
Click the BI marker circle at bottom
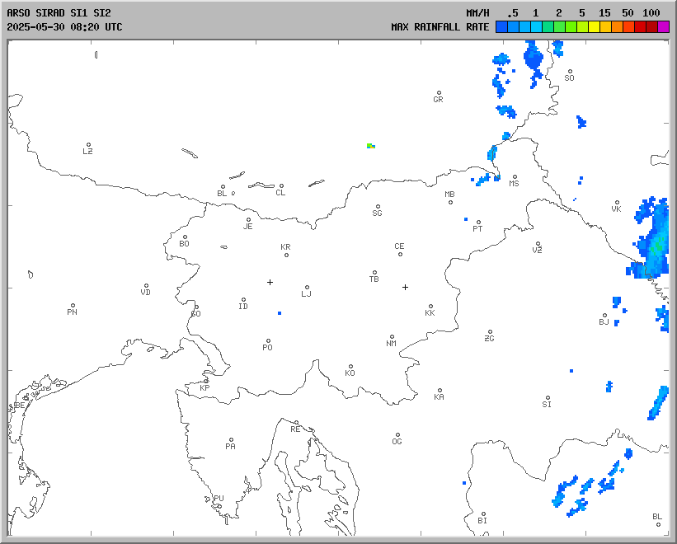coord(483,514)
